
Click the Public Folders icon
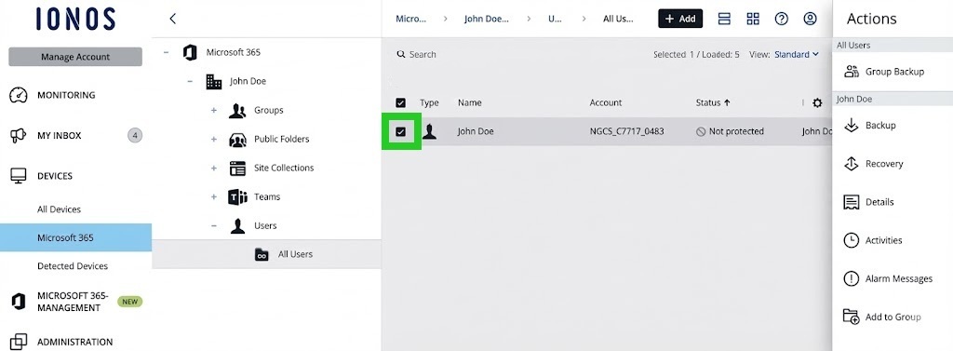(237, 140)
